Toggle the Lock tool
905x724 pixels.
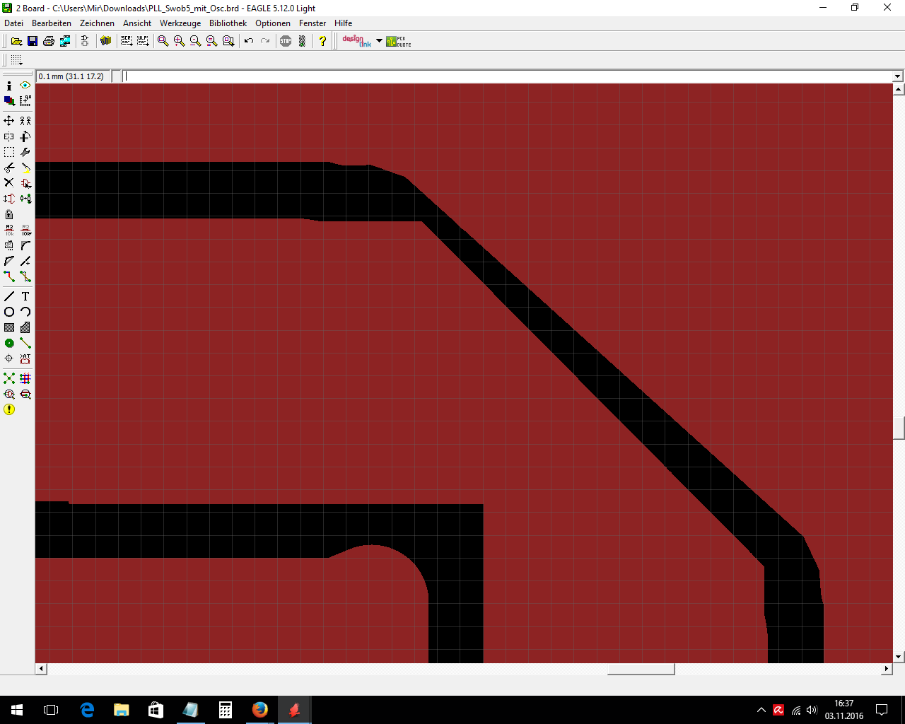[x=9, y=214]
